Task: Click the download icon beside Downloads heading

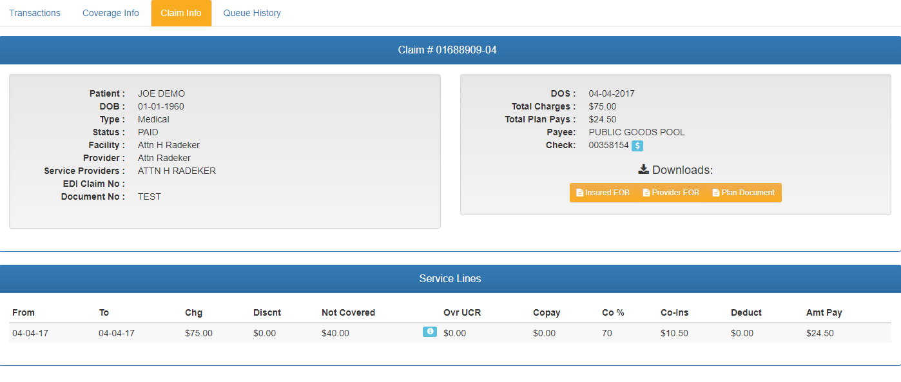Action: point(643,169)
